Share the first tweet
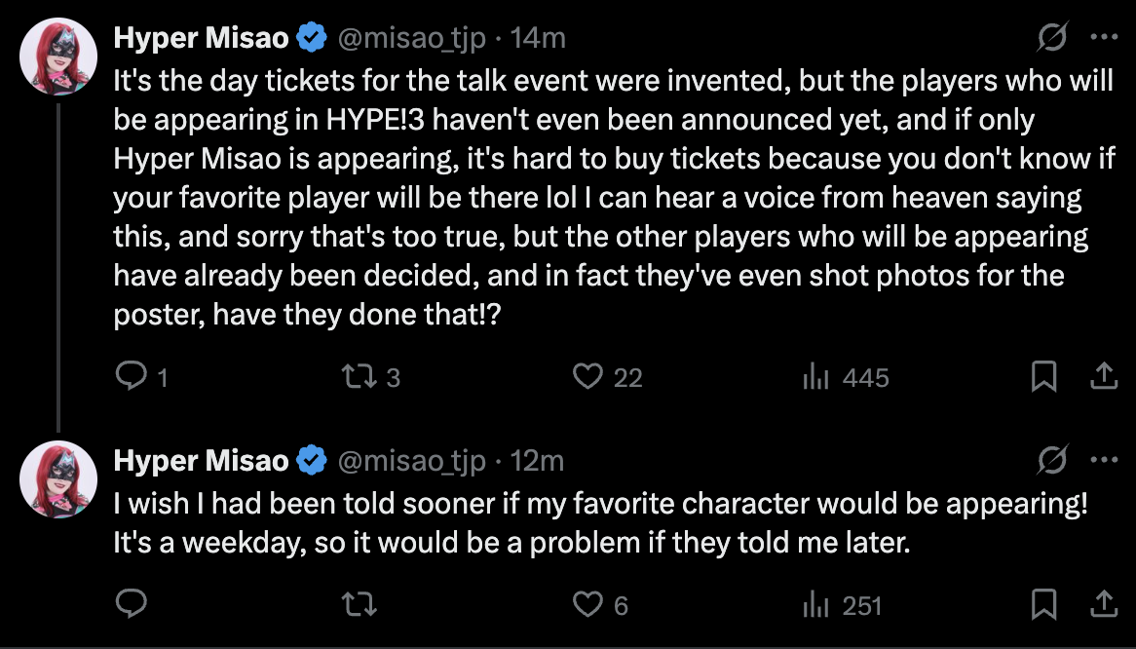Image resolution: width=1136 pixels, height=649 pixels. tap(1102, 377)
